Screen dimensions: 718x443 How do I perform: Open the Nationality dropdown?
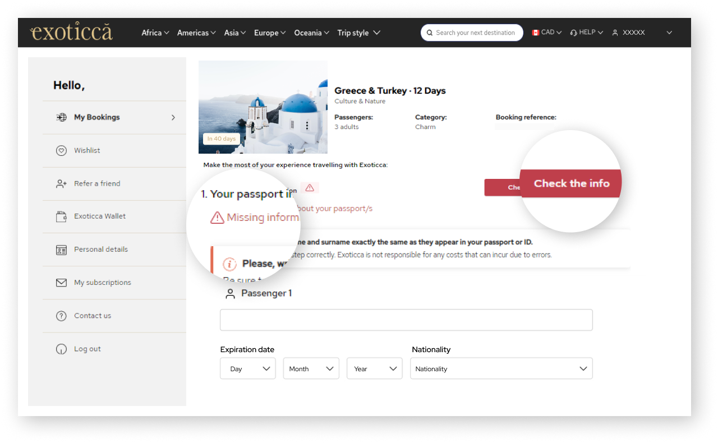tap(501, 368)
